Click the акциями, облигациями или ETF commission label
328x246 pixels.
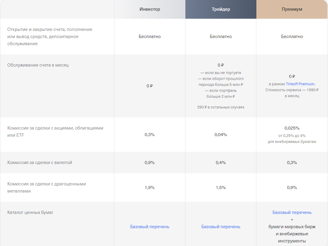click(55, 131)
